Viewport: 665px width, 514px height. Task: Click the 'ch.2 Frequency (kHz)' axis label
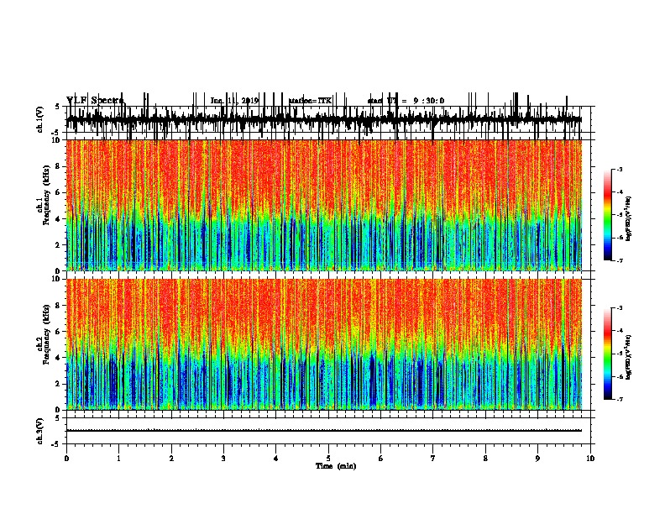(x=44, y=334)
